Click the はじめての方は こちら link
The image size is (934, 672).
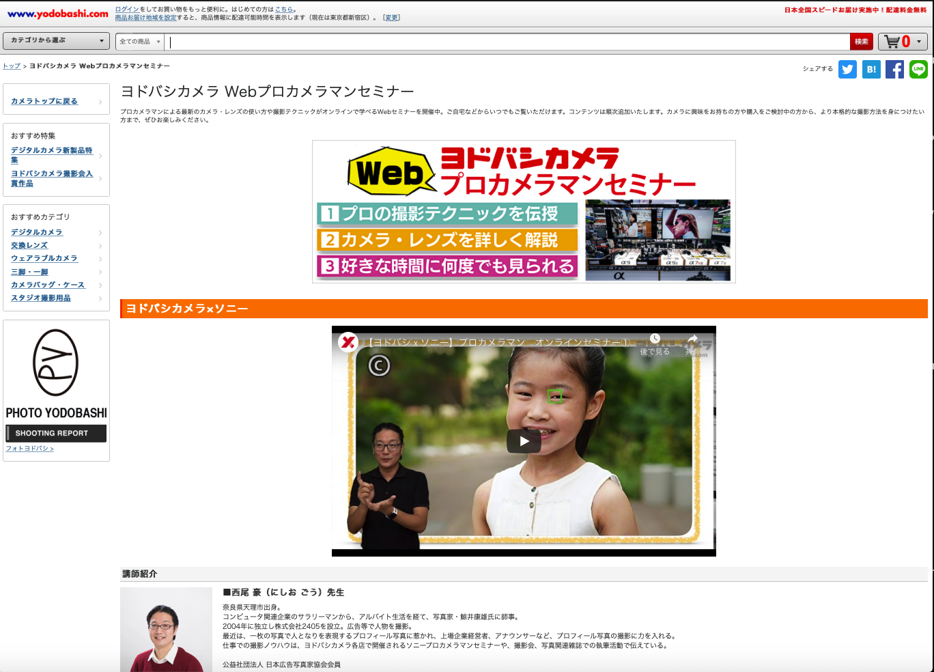(x=284, y=10)
